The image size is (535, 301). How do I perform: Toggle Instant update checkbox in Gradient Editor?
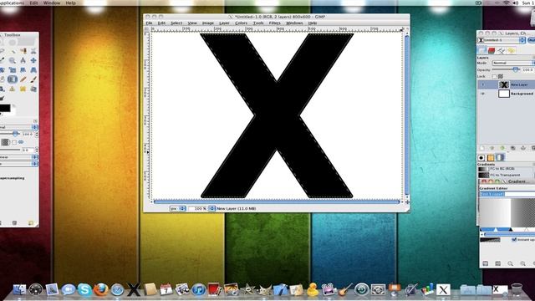pos(514,240)
